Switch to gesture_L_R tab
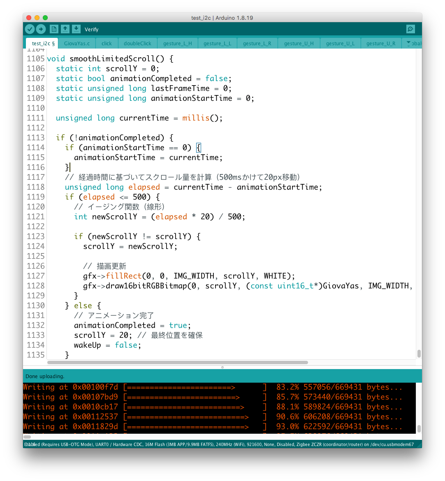The height and width of the screenshot is (481, 445). click(257, 43)
